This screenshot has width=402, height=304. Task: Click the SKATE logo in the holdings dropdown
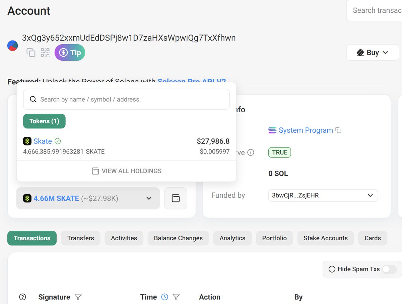click(x=27, y=198)
